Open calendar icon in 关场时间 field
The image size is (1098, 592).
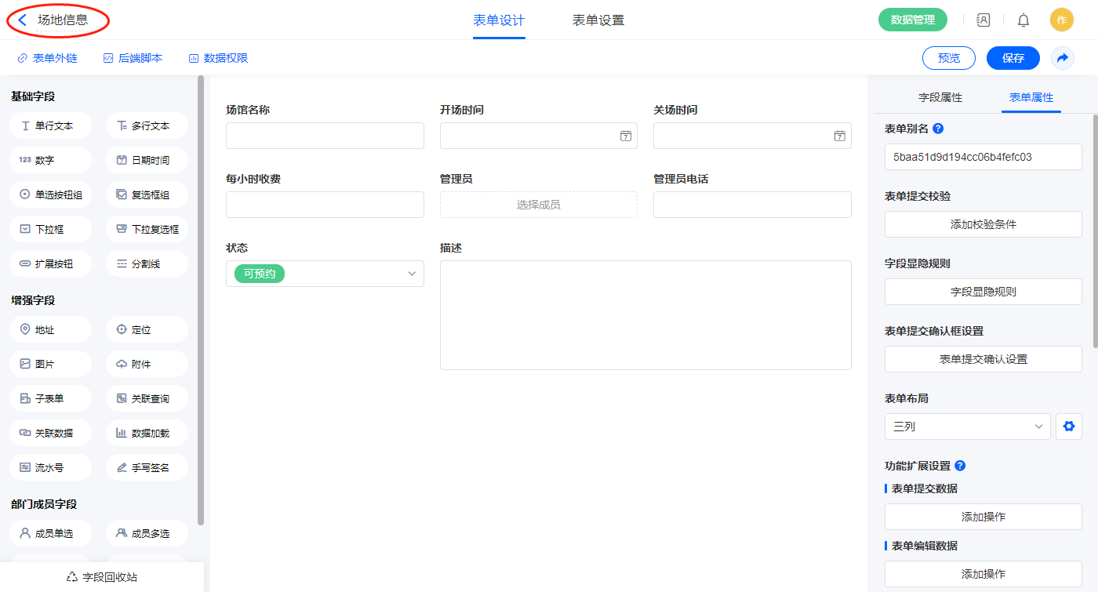(x=839, y=136)
